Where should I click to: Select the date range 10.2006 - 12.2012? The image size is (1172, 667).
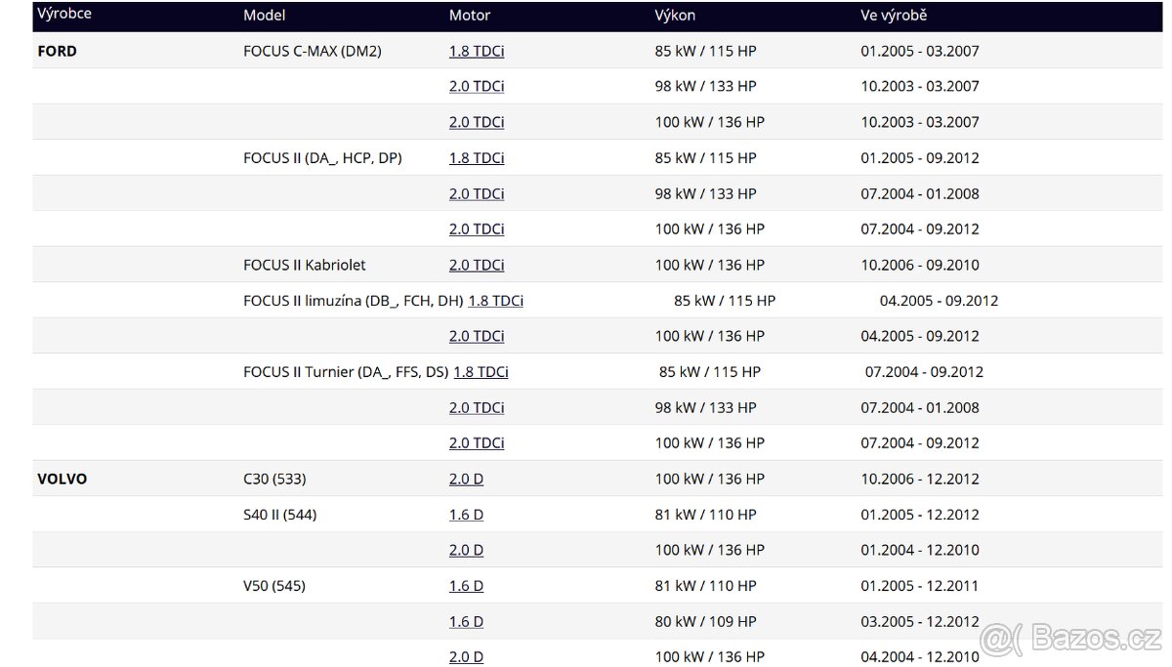(920, 479)
